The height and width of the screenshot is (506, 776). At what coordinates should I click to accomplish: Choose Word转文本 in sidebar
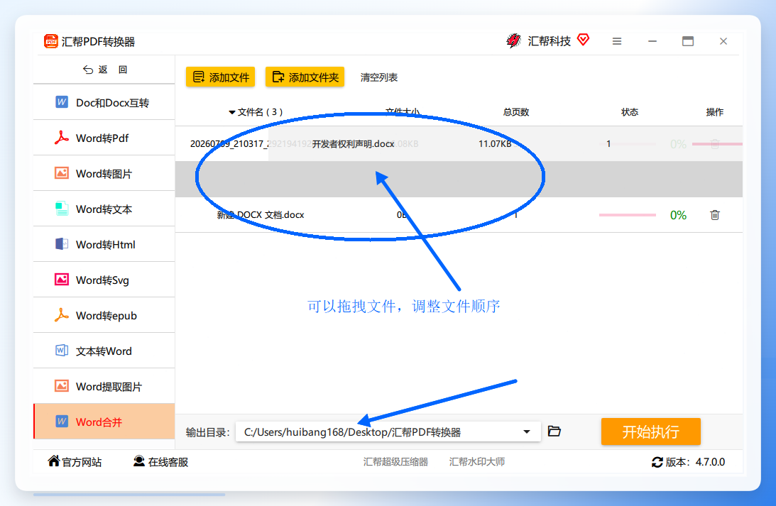pos(104,209)
